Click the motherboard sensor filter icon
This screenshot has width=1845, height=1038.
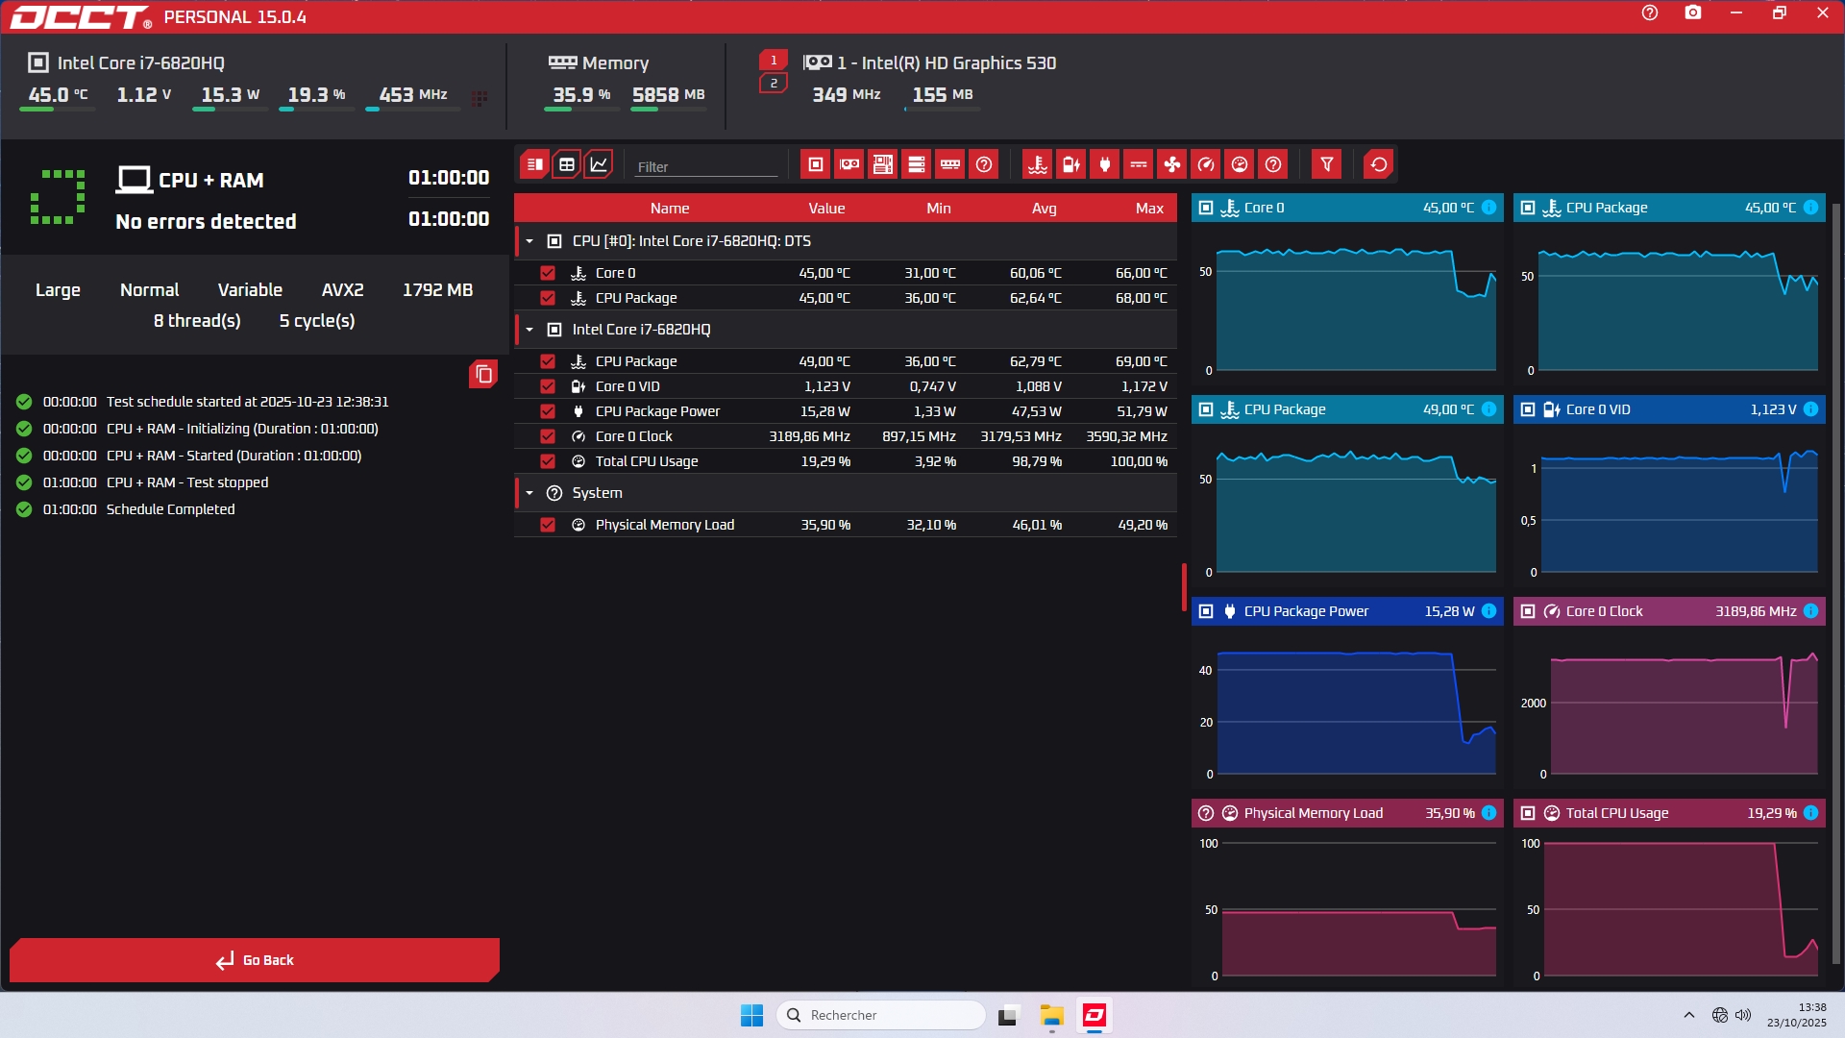tap(882, 164)
